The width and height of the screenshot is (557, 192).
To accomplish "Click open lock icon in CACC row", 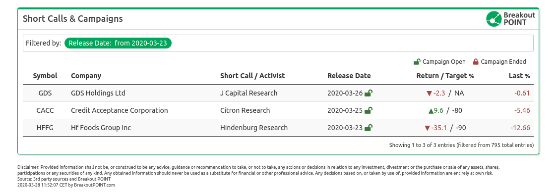I will click(x=369, y=110).
